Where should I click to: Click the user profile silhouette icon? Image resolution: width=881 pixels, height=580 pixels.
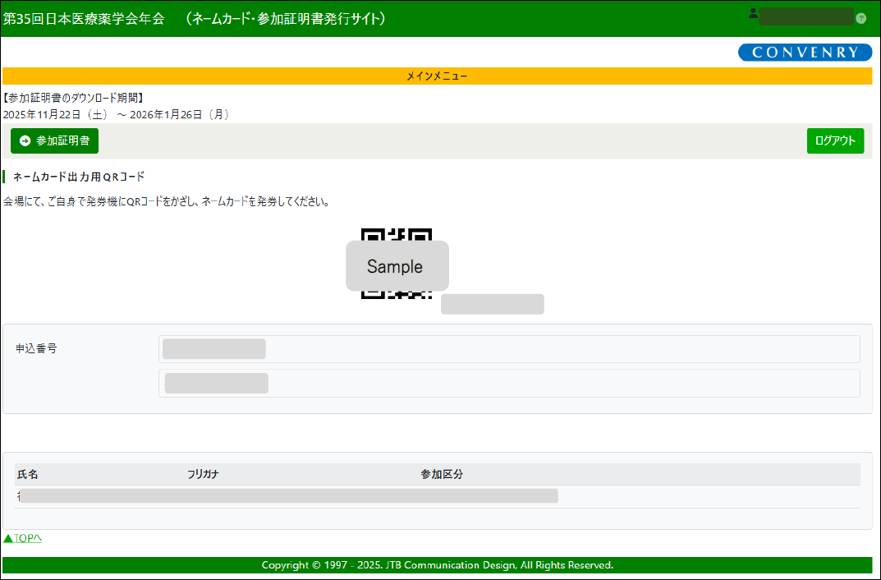[753, 13]
